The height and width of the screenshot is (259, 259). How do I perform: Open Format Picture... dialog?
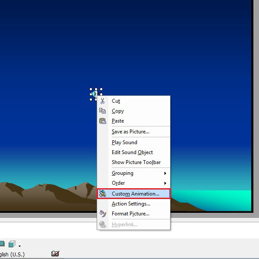(133, 214)
